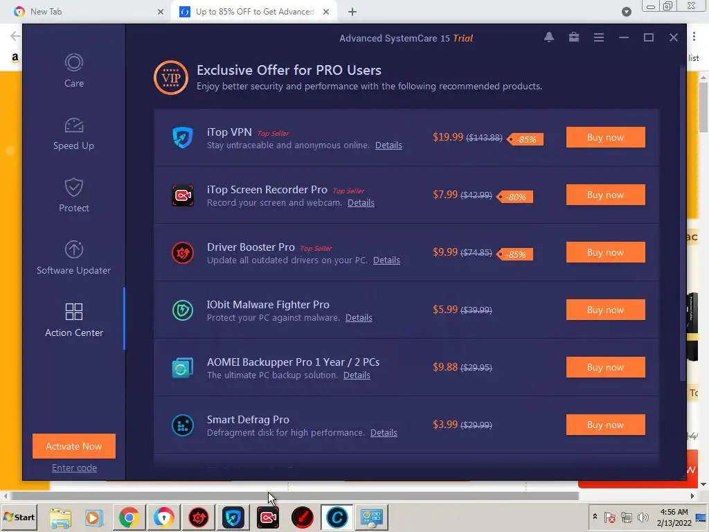Open the hamburger options menu
Image resolution: width=709 pixels, height=532 pixels.
coord(599,37)
